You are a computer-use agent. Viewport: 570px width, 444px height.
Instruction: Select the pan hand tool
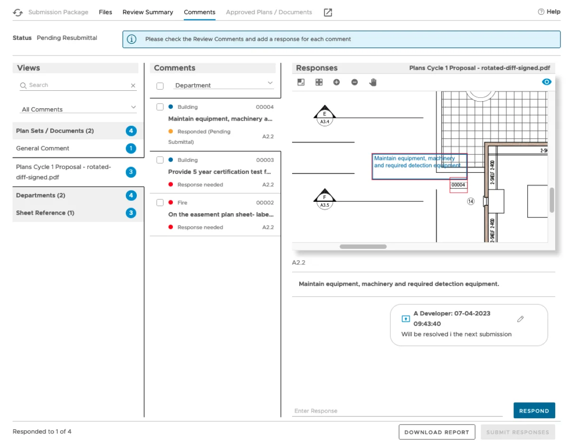373,82
